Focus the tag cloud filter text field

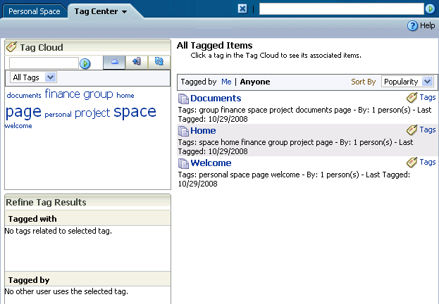pyautogui.click(x=44, y=63)
